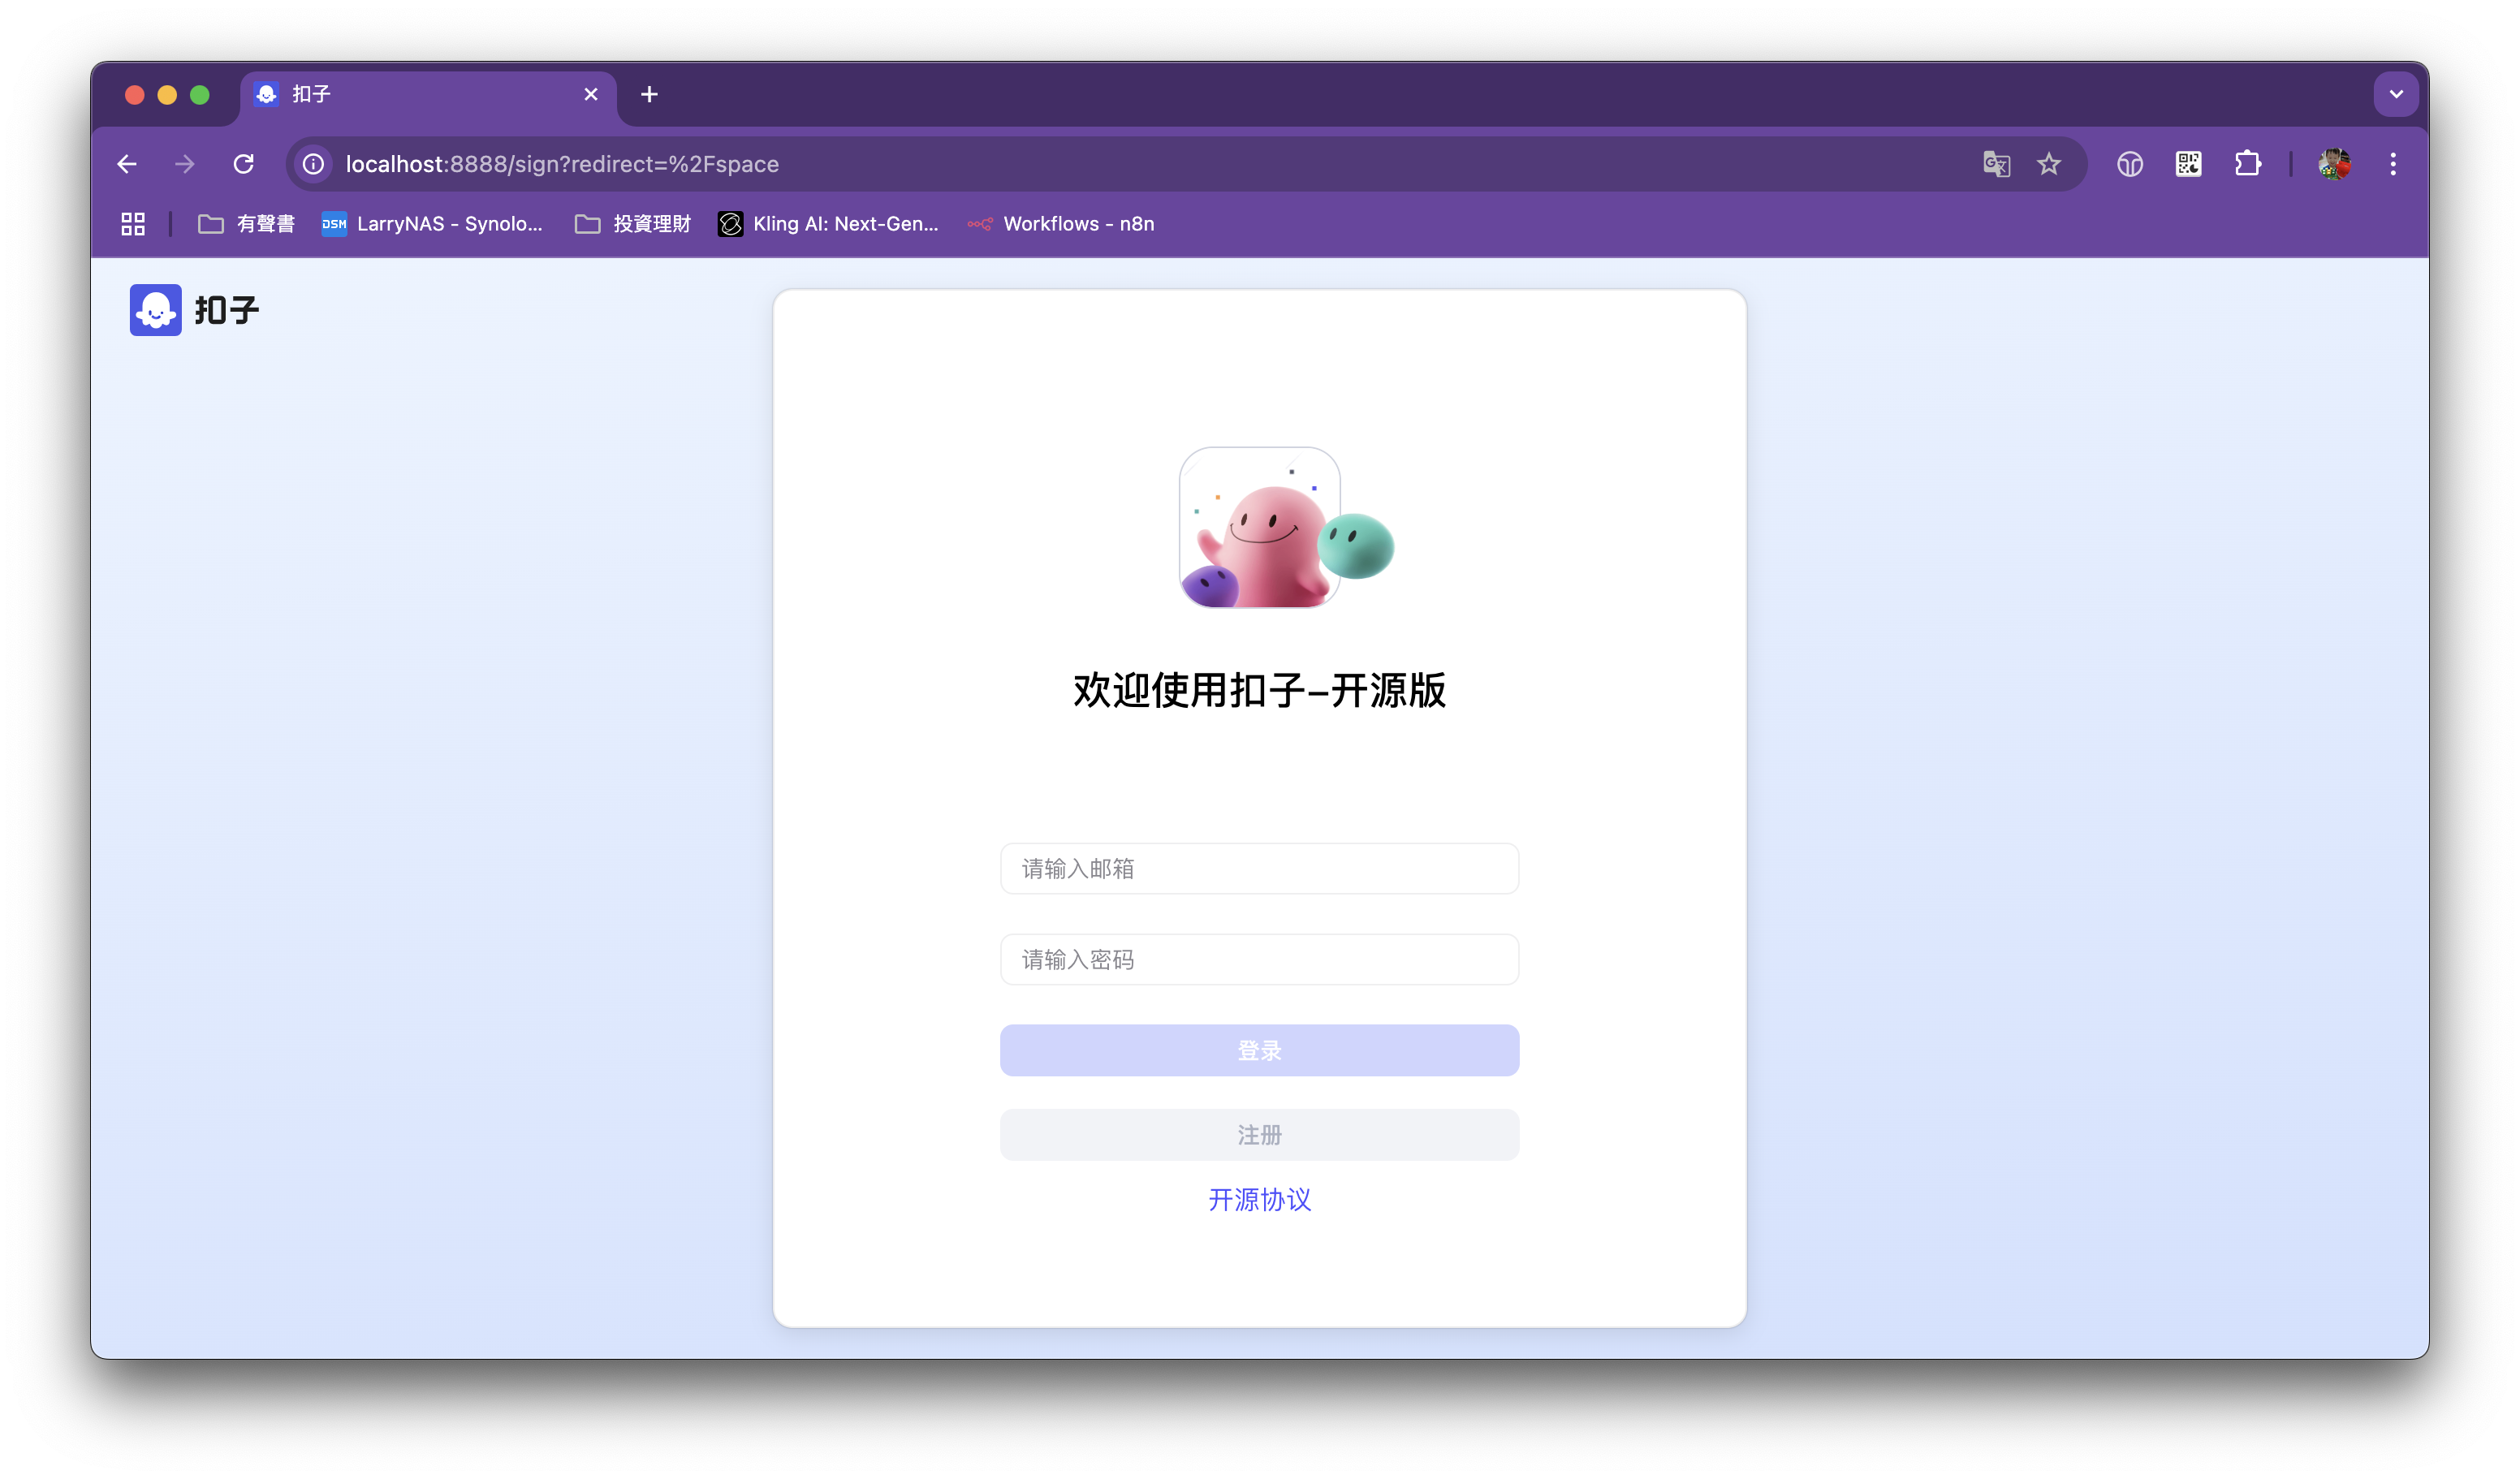Open the Workflows - n8n bookmark
The image size is (2520, 1479).
tap(1061, 224)
